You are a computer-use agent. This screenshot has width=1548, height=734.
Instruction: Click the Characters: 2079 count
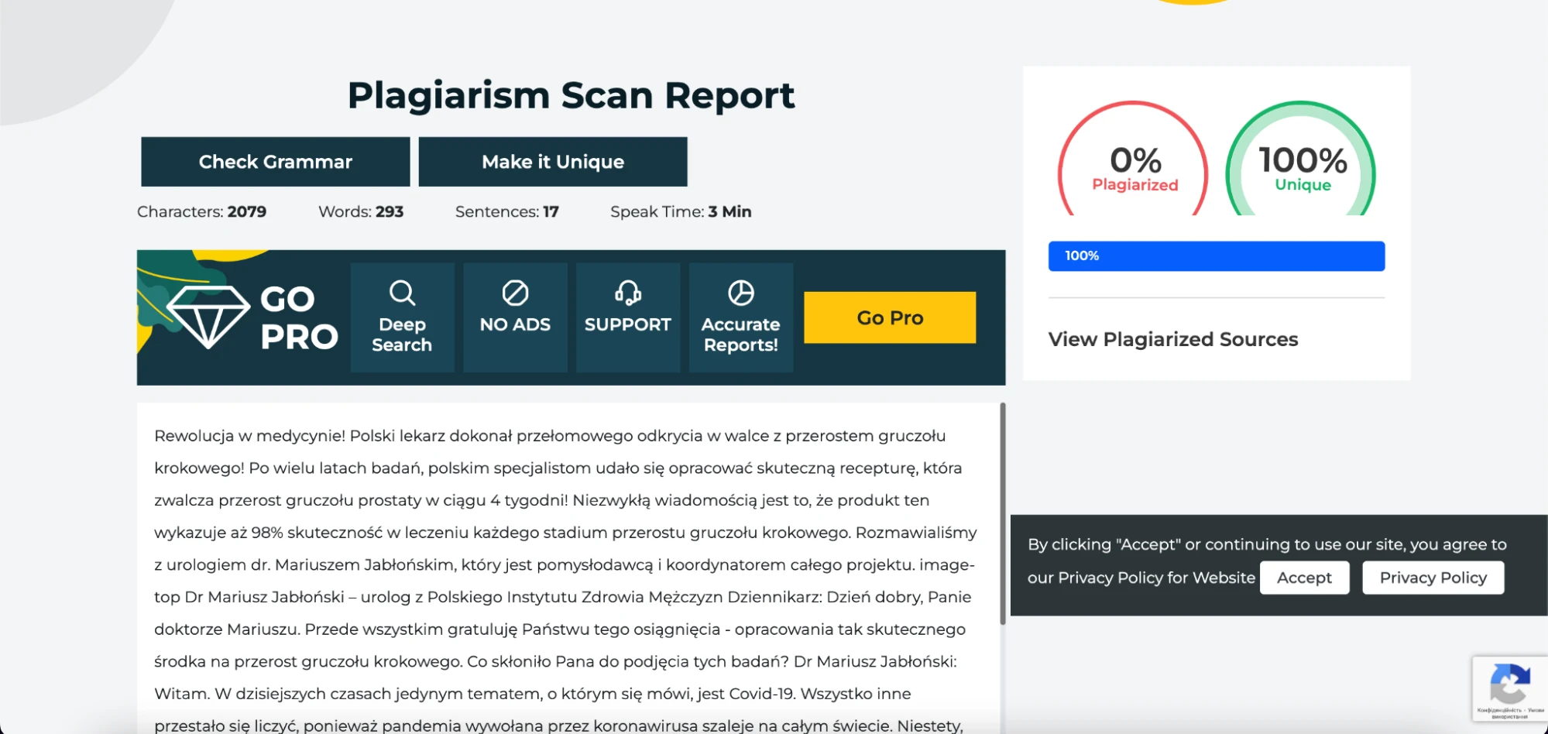(x=201, y=211)
